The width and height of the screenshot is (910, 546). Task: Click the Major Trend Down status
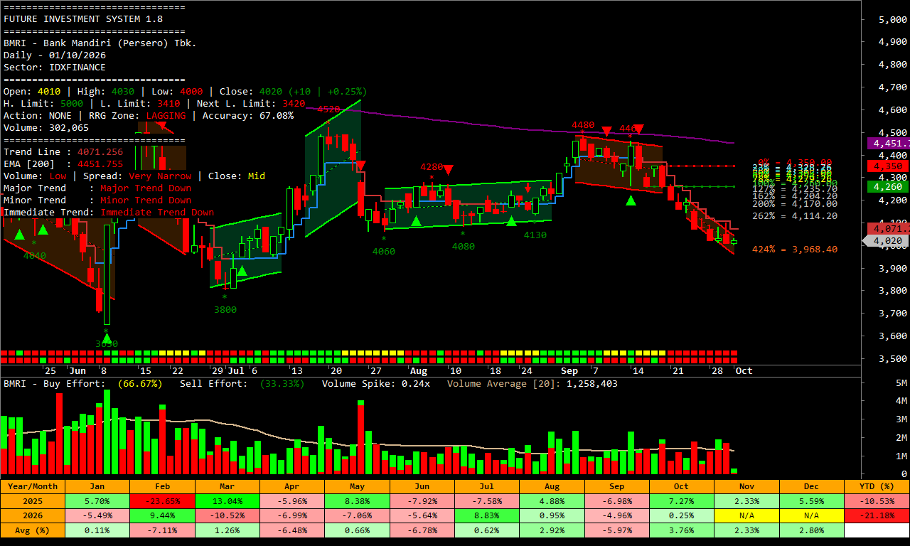tap(146, 188)
